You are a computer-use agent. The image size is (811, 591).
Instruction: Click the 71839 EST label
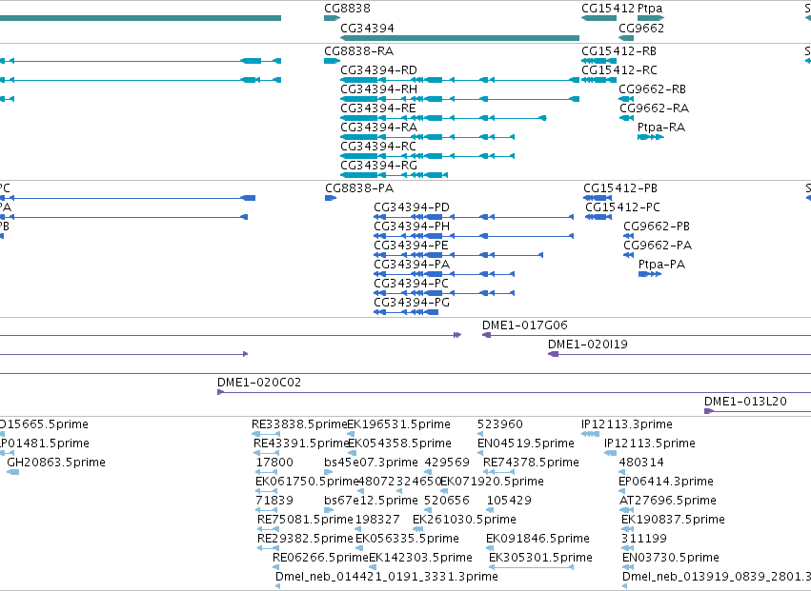point(274,501)
